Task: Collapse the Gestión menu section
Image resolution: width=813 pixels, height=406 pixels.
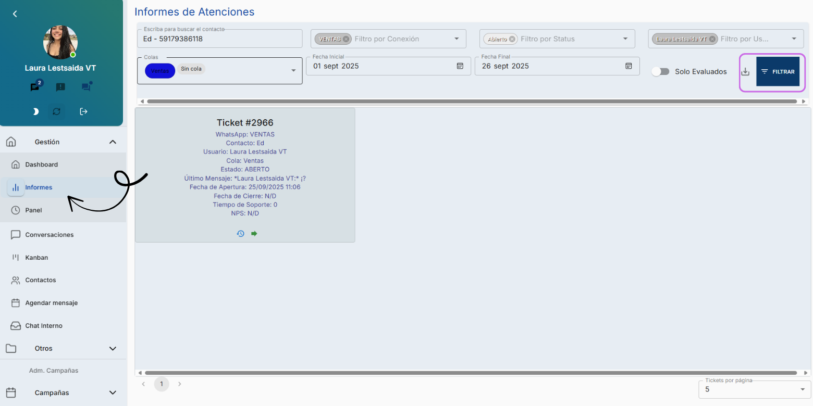Action: pos(113,142)
